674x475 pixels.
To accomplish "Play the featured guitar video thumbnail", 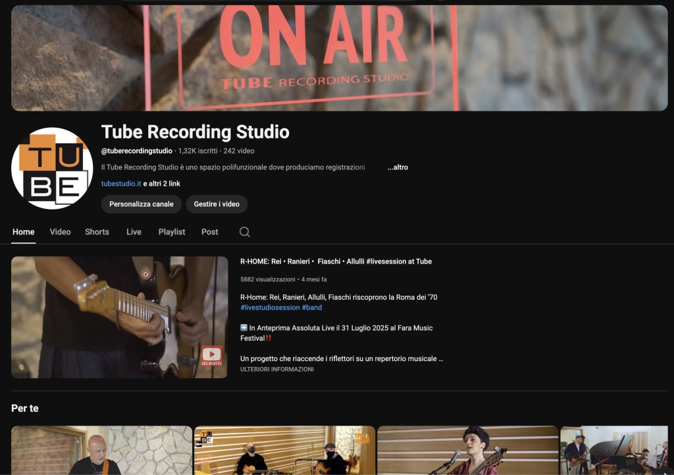I will [119, 317].
